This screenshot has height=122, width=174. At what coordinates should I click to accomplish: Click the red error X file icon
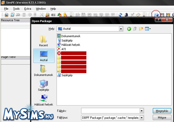tap(59, 53)
